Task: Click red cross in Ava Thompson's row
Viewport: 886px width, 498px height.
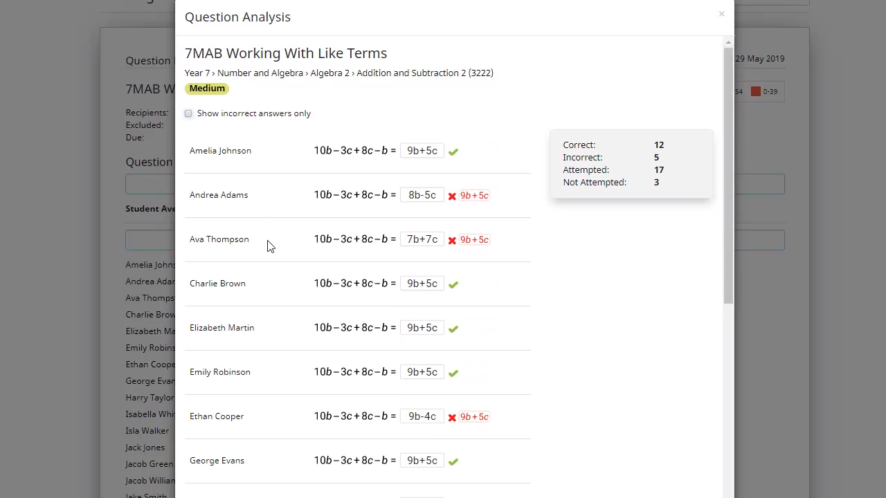Action: tap(452, 240)
